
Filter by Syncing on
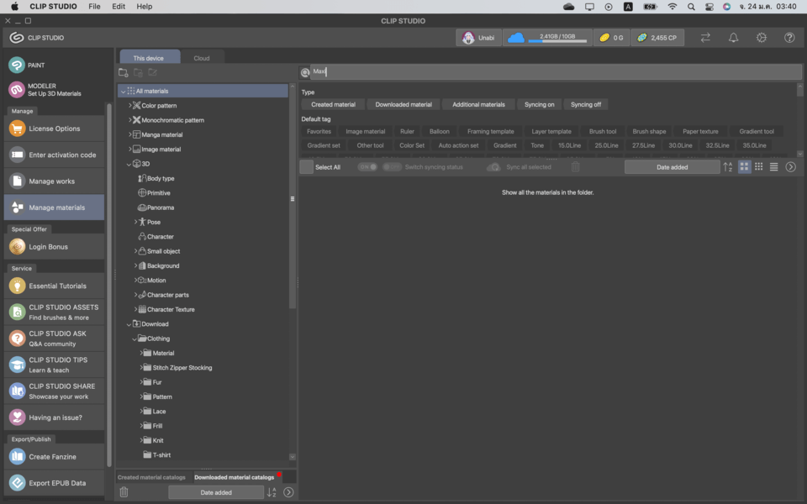[x=540, y=104]
